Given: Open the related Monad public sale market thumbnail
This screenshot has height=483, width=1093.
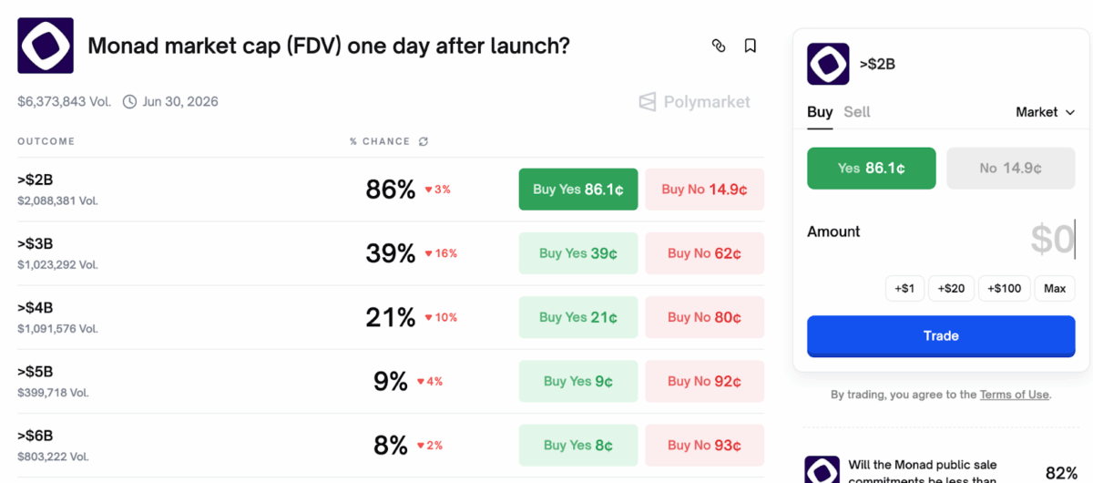Looking at the screenshot, I should tap(822, 469).
